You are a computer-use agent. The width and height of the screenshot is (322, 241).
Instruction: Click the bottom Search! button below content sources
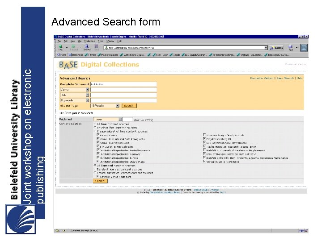click(100, 181)
